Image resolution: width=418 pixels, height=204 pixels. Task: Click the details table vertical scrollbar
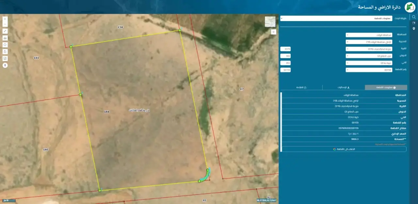pos(281,122)
